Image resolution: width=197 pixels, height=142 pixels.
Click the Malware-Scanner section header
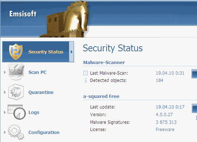(x=104, y=62)
